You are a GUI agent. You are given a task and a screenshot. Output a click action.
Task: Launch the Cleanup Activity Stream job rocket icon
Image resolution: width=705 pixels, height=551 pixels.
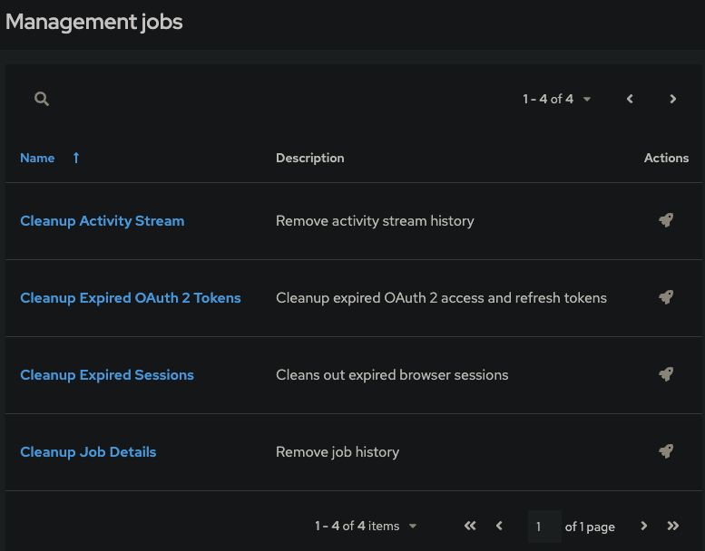tap(666, 220)
